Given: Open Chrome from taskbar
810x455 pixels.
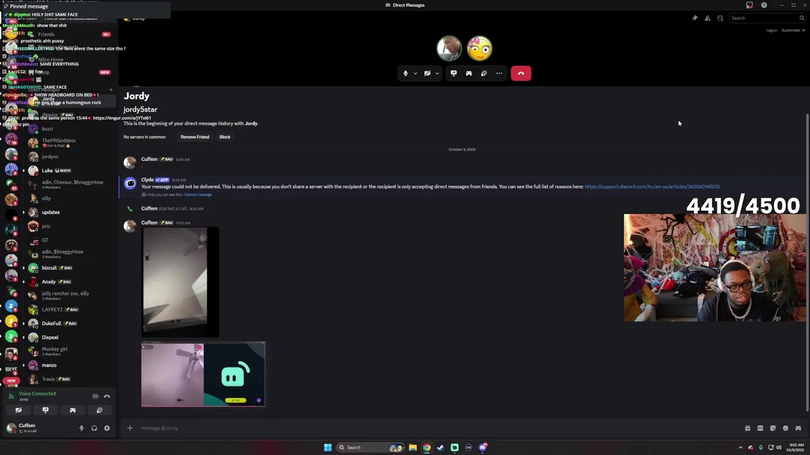Looking at the screenshot, I should coord(427,447).
